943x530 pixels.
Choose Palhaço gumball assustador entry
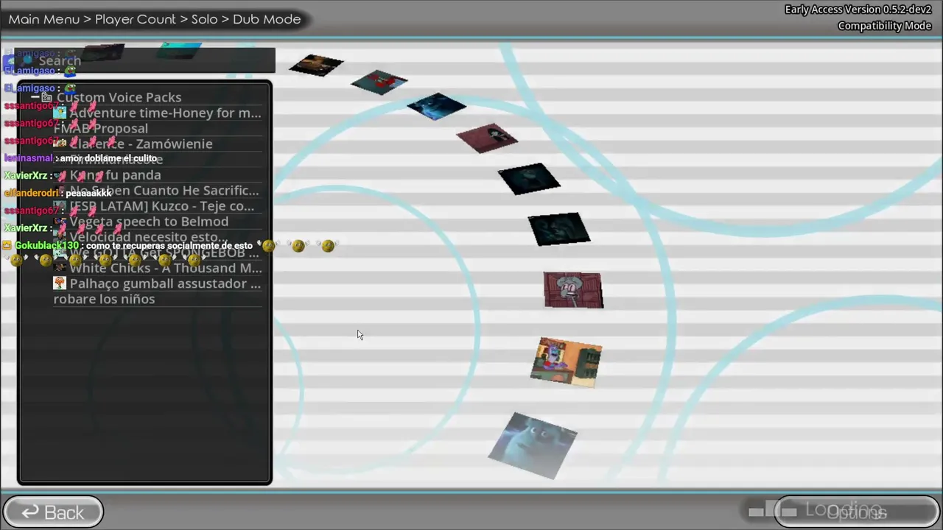pyautogui.click(x=165, y=283)
